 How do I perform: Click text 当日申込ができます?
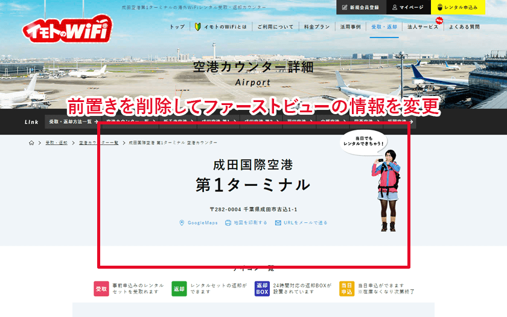click(381, 286)
